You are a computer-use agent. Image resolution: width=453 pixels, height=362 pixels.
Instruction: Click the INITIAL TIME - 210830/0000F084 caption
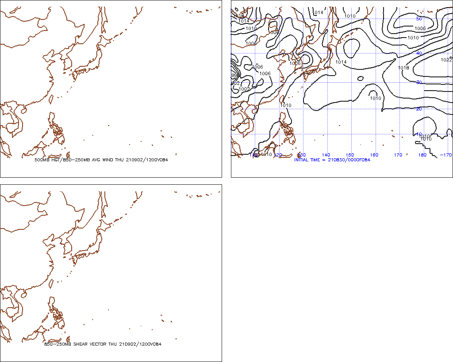[332, 160]
